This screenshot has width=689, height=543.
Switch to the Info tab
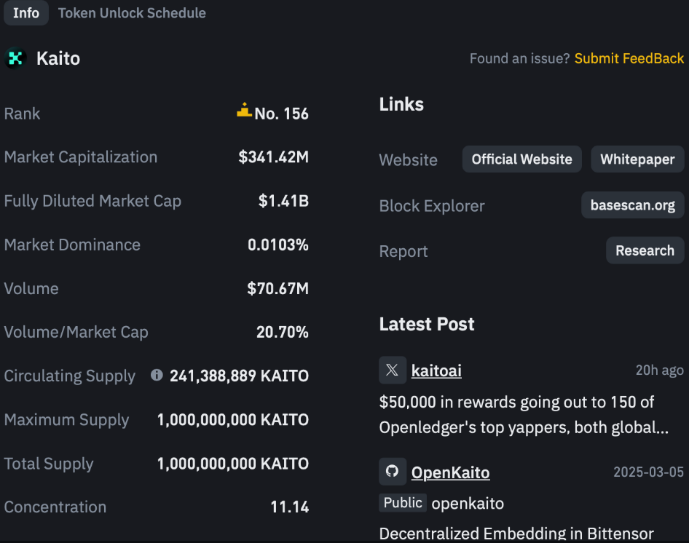pos(26,13)
